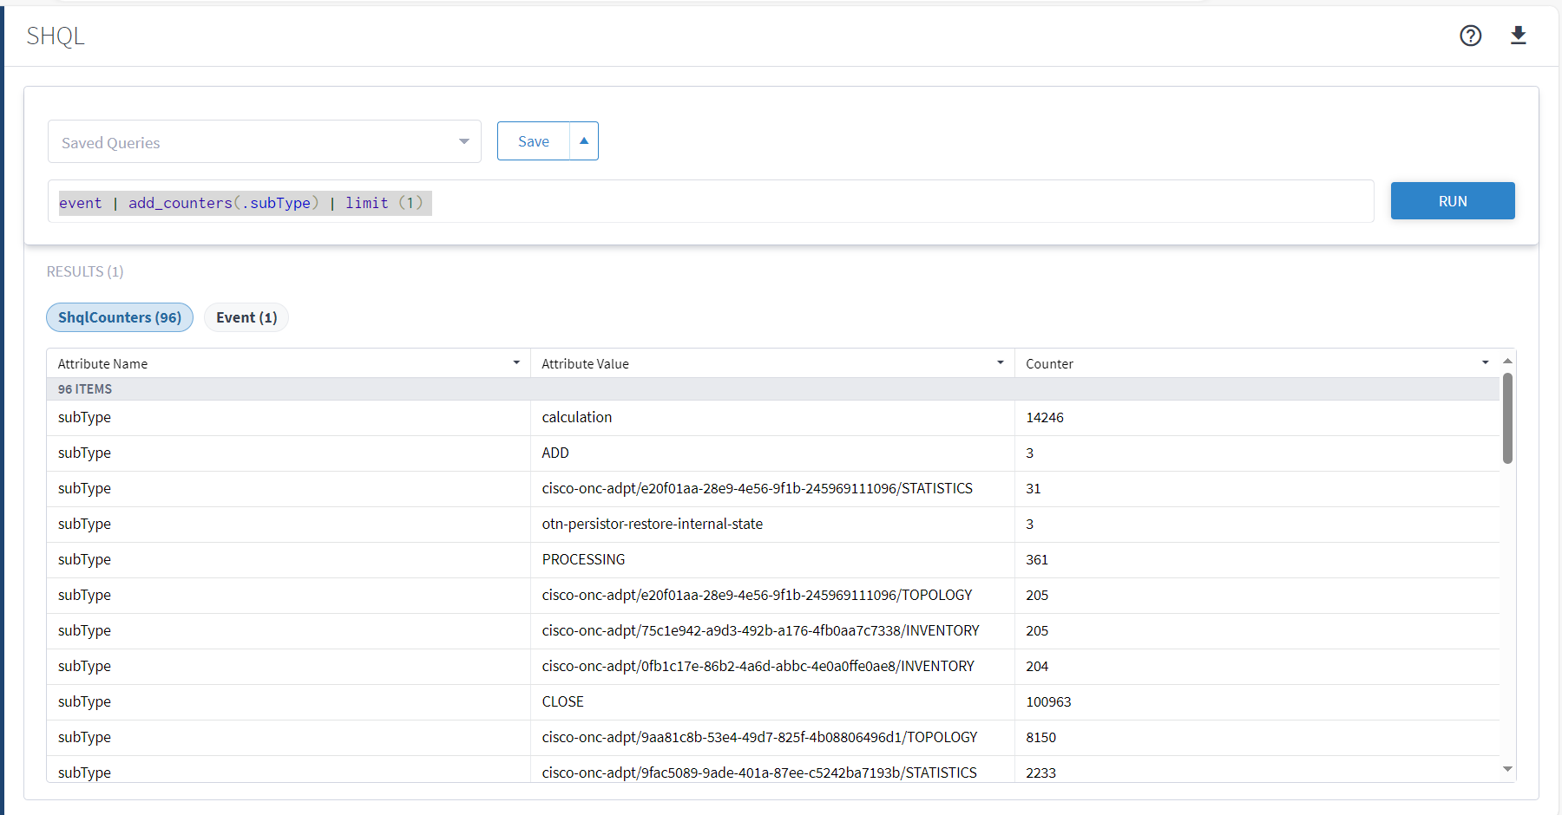Open Counter column menu arrow
Image resolution: width=1562 pixels, height=815 pixels.
1485,363
